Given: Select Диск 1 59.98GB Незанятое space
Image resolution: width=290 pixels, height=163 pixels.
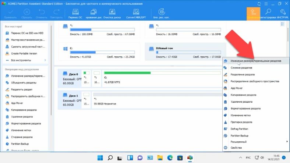Looking at the screenshot, I should [158, 100].
